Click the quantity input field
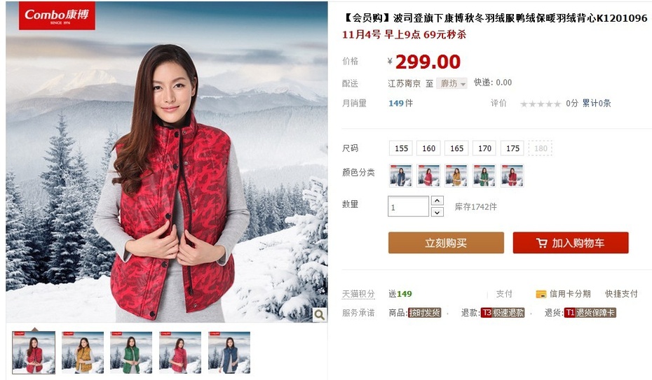The image size is (652, 380). [408, 206]
